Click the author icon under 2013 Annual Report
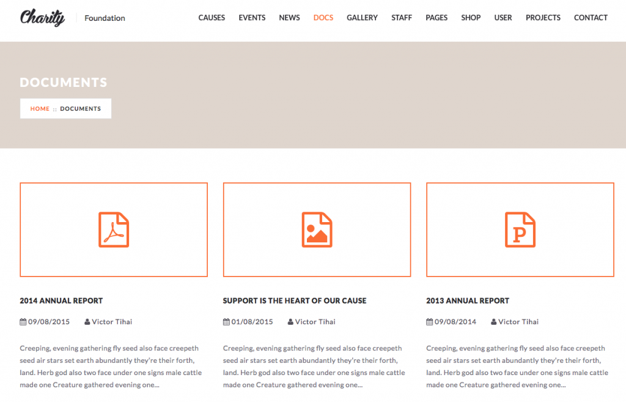626x402 pixels. tap(493, 321)
